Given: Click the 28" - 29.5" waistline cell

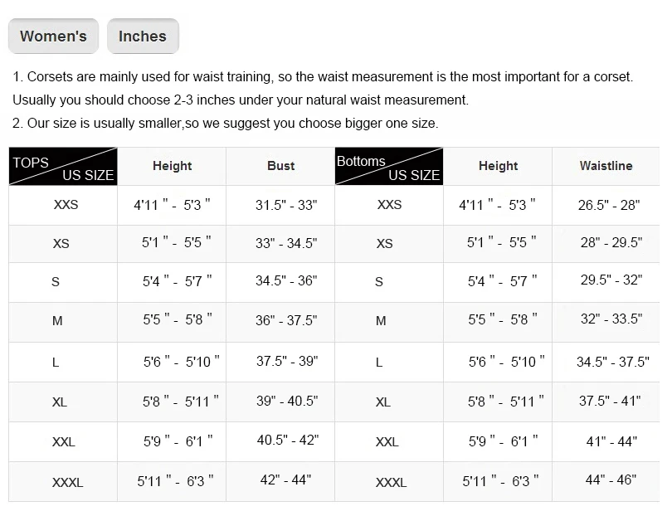Looking at the screenshot, I should 611,243.
